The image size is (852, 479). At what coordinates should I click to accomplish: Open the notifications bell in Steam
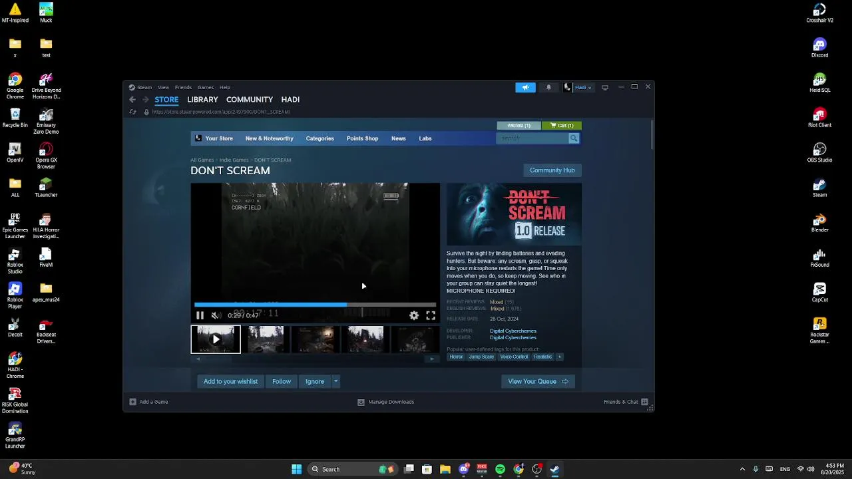tap(548, 87)
